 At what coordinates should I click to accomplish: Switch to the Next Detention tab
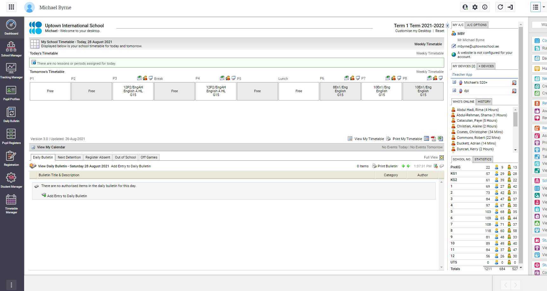click(69, 157)
